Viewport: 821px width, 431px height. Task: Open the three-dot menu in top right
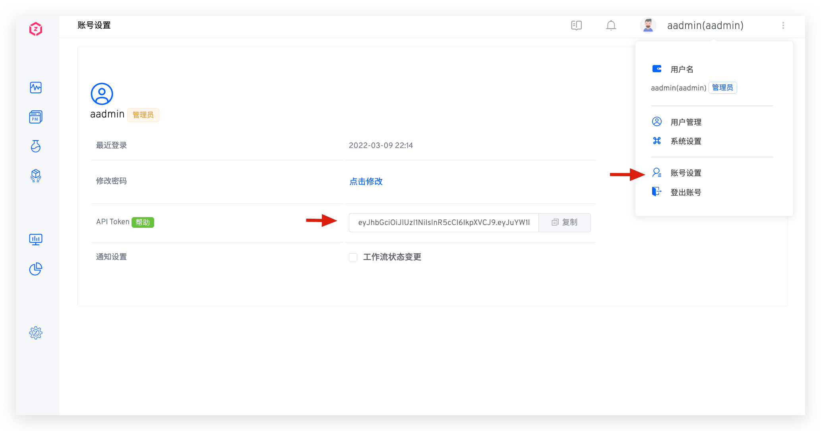(x=783, y=25)
